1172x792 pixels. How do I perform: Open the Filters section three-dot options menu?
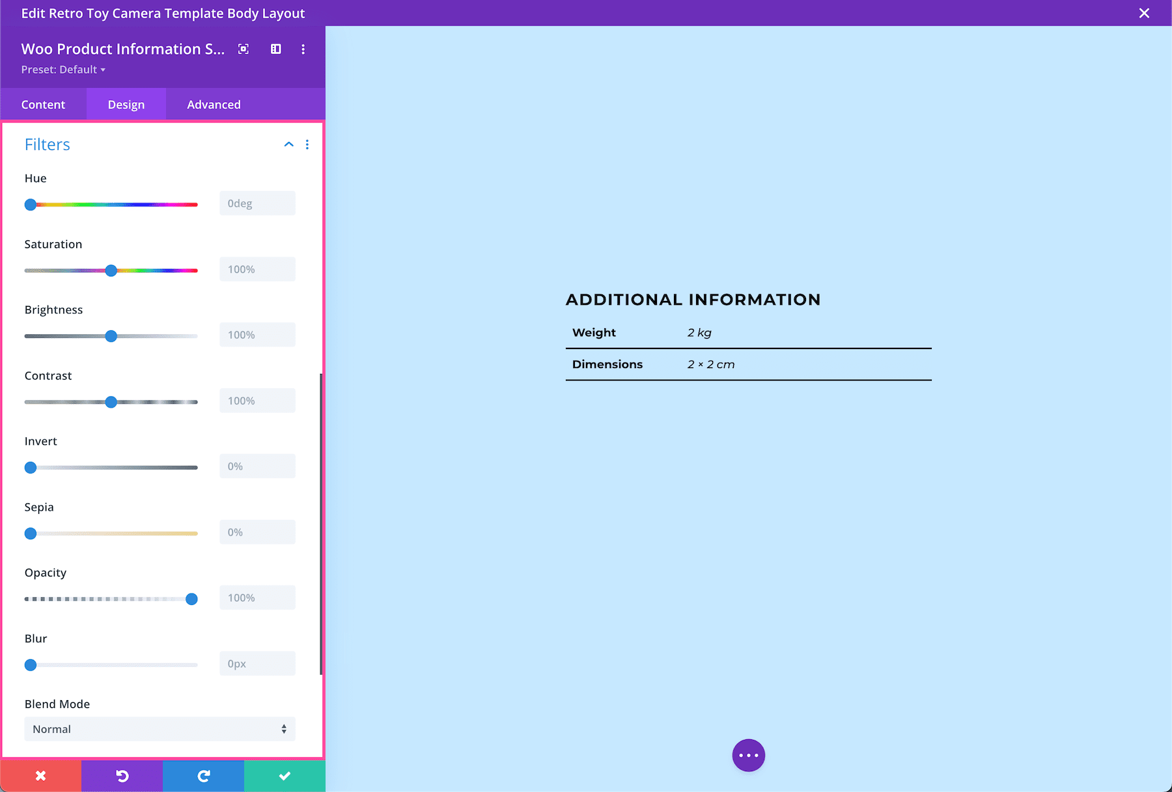(307, 145)
